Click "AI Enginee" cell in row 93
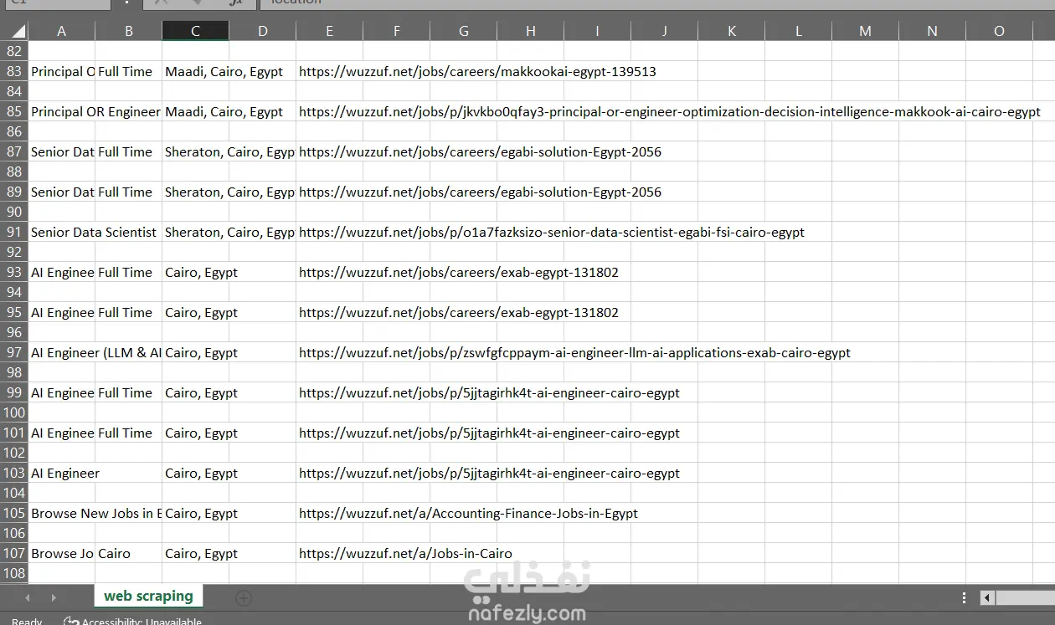Screen dimensions: 1055x625 click(x=62, y=272)
